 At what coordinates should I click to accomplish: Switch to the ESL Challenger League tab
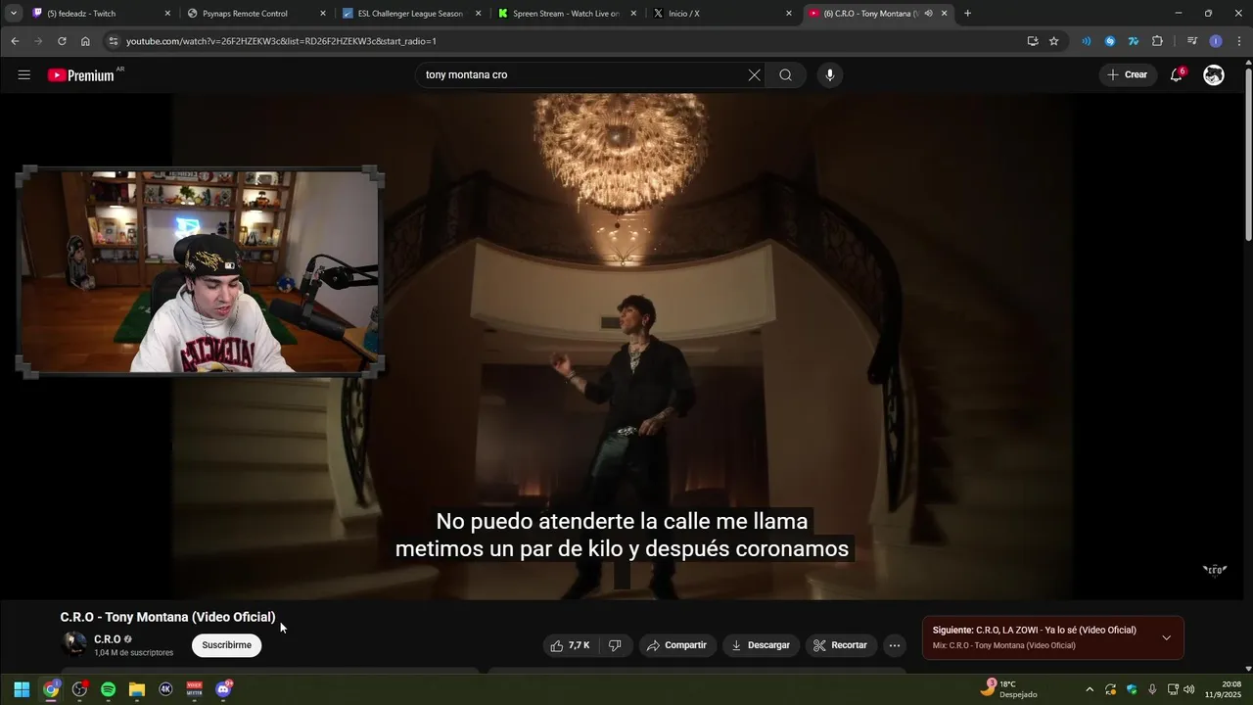pyautogui.click(x=410, y=14)
